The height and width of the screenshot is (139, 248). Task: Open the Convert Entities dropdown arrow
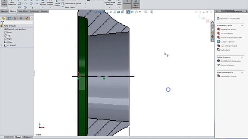50,7
